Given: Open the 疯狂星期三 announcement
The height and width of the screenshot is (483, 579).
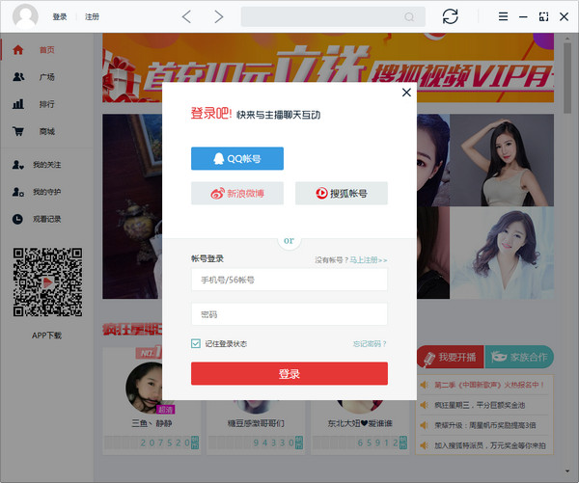Looking at the screenshot, I should (x=480, y=405).
